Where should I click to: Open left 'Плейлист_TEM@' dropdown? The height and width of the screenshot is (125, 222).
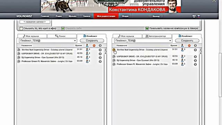coord(48,41)
